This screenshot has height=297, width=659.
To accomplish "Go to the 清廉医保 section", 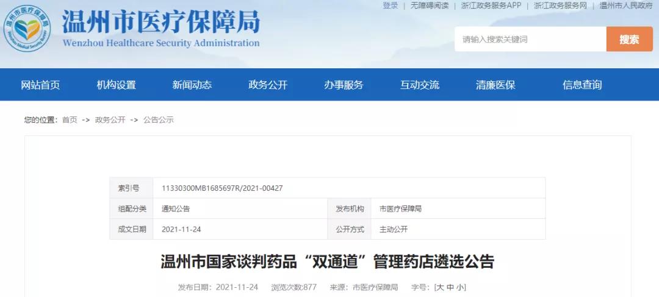I will tap(495, 85).
